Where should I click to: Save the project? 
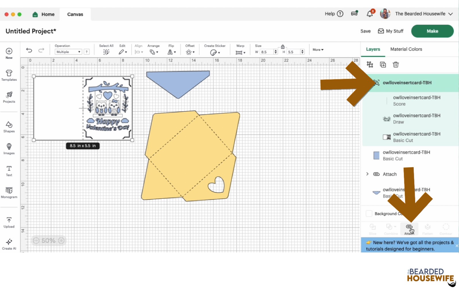[365, 31]
